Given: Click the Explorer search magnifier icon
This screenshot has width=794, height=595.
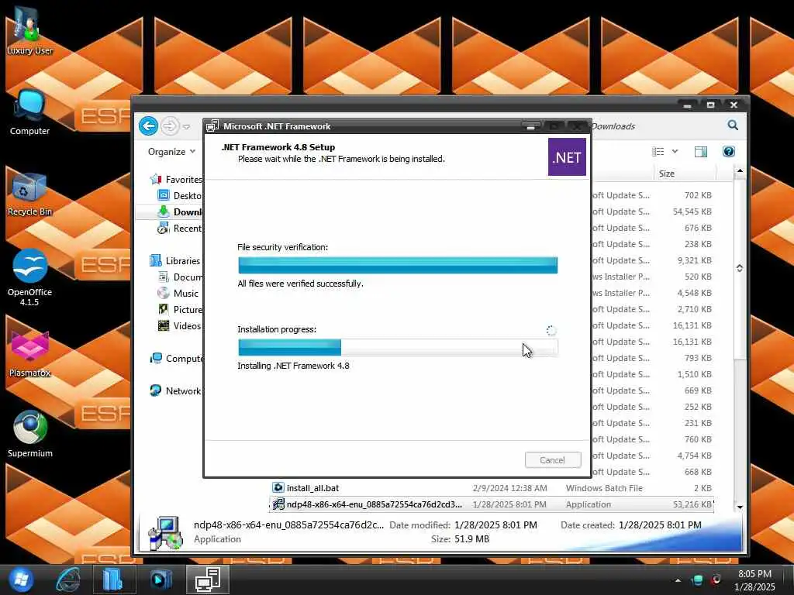Looking at the screenshot, I should [733, 125].
